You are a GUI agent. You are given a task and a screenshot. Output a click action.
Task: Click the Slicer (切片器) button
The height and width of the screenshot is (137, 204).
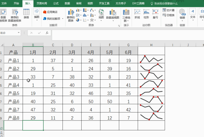168,10
